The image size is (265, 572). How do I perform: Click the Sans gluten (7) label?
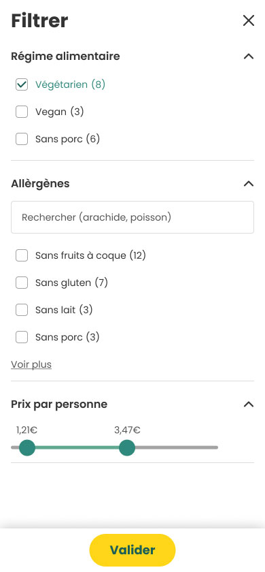coord(72,283)
